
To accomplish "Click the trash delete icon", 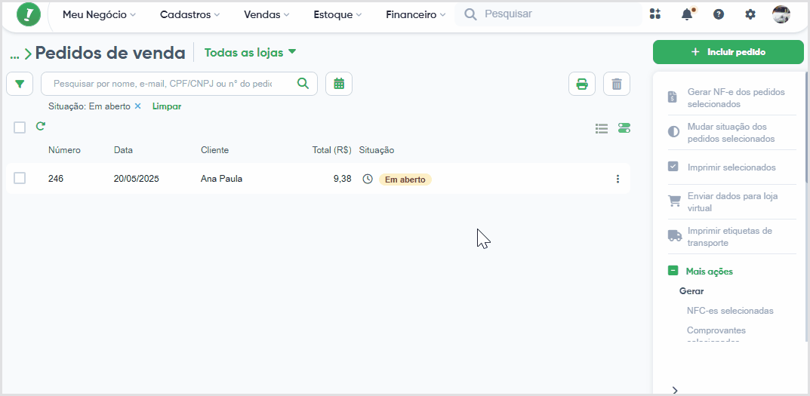I will pos(617,84).
